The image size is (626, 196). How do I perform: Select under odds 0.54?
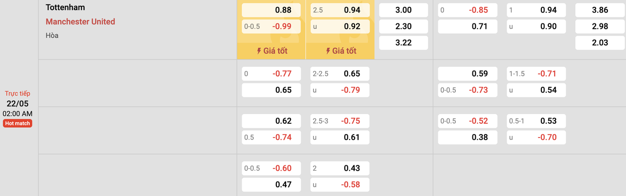tap(536, 90)
